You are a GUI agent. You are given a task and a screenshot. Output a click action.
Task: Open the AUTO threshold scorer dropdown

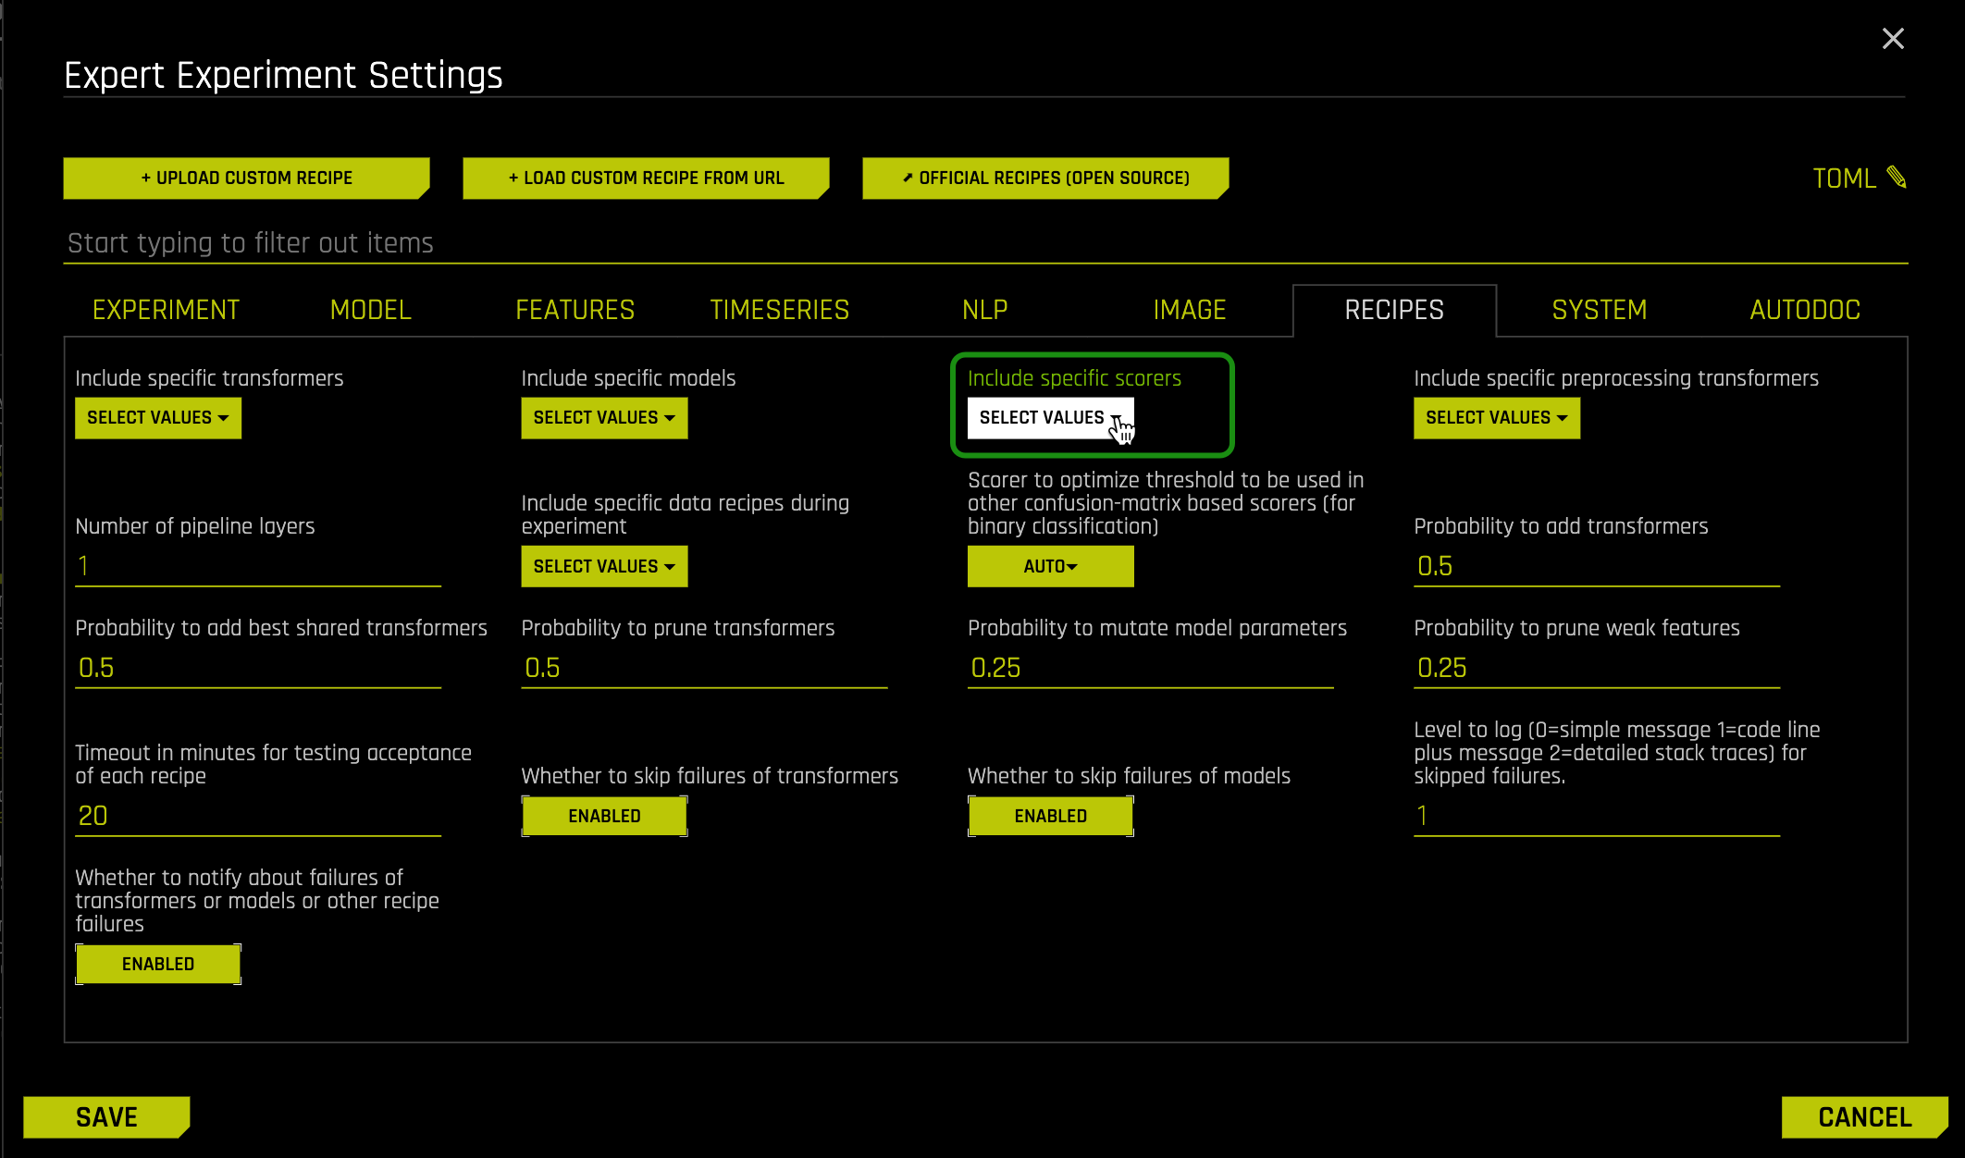pos(1050,566)
